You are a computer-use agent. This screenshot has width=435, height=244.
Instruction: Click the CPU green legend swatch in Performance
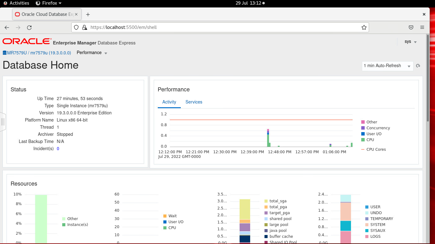point(363,140)
